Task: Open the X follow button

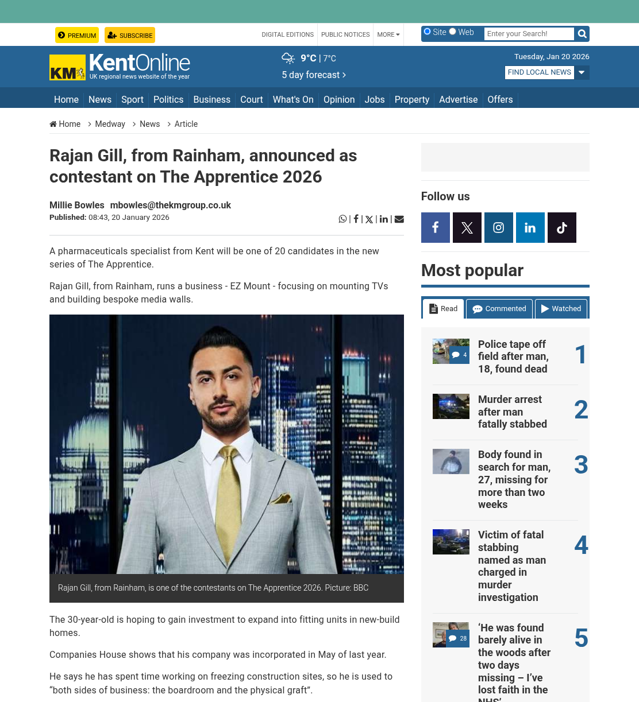Action: (x=467, y=228)
